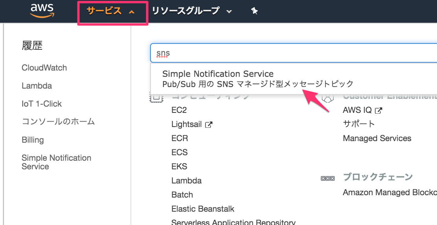Click the ブロックチェーン category heading
This screenshot has height=225, width=437.
(x=378, y=177)
